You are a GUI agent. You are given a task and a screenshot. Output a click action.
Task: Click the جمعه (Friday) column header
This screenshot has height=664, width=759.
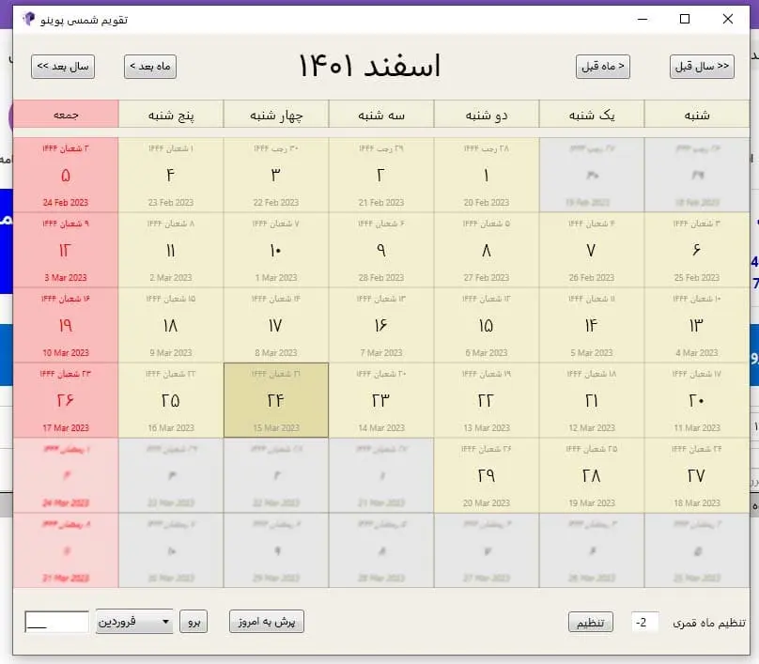(66, 115)
